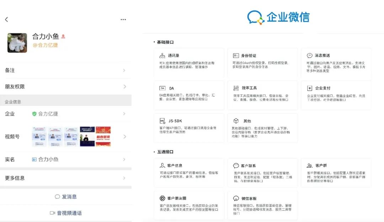384x222 pixels.
Task: Expand the 视频号 row chevron
Action: tap(125, 137)
